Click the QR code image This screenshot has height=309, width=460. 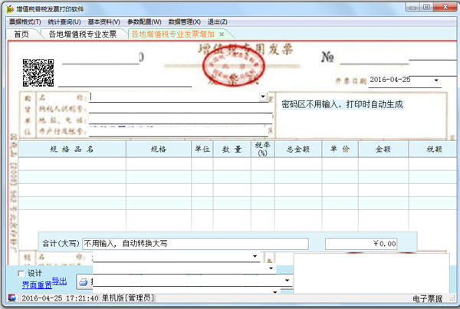coord(38,73)
